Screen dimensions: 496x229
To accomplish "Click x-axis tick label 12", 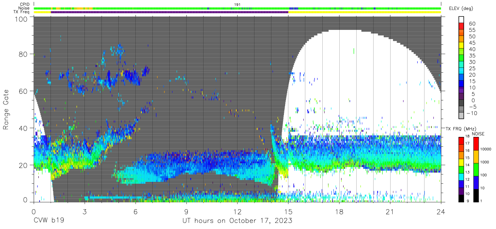I will tap(237, 212).
